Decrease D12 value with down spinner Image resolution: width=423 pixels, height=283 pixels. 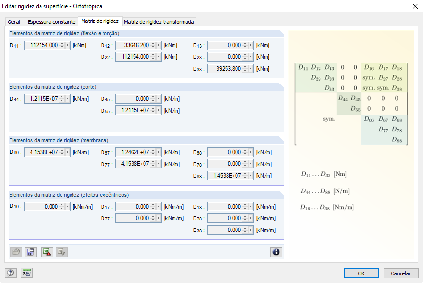[153, 47]
